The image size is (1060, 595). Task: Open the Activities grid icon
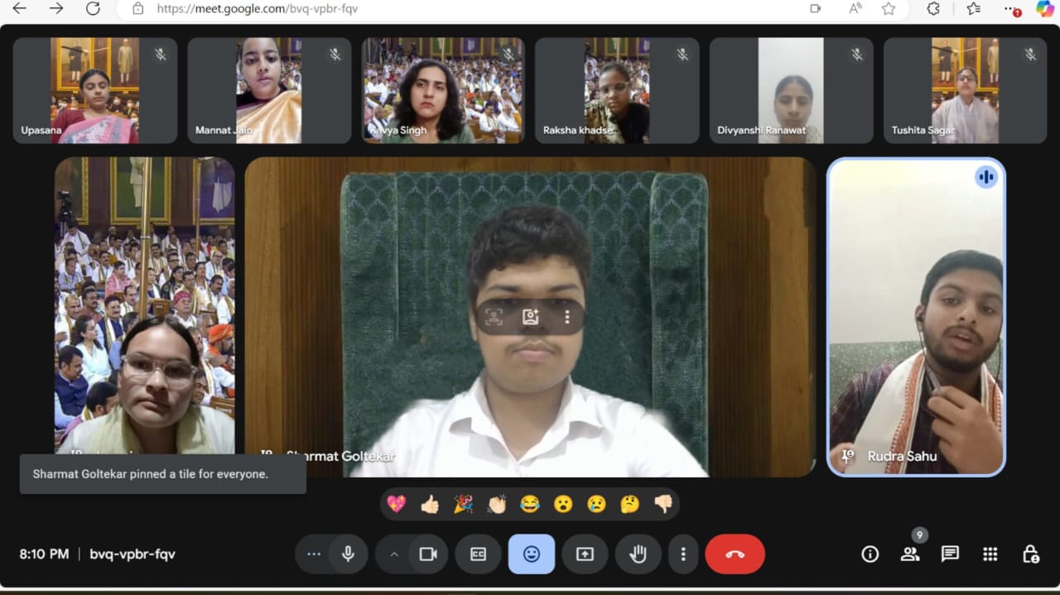pos(990,554)
